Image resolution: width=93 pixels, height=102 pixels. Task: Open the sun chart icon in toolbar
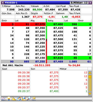point(34,99)
